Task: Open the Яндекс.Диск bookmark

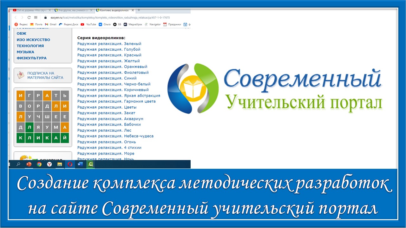Action: [68, 24]
